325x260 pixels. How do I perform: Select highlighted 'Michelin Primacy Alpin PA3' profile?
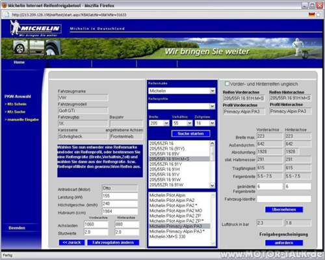coord(179,226)
